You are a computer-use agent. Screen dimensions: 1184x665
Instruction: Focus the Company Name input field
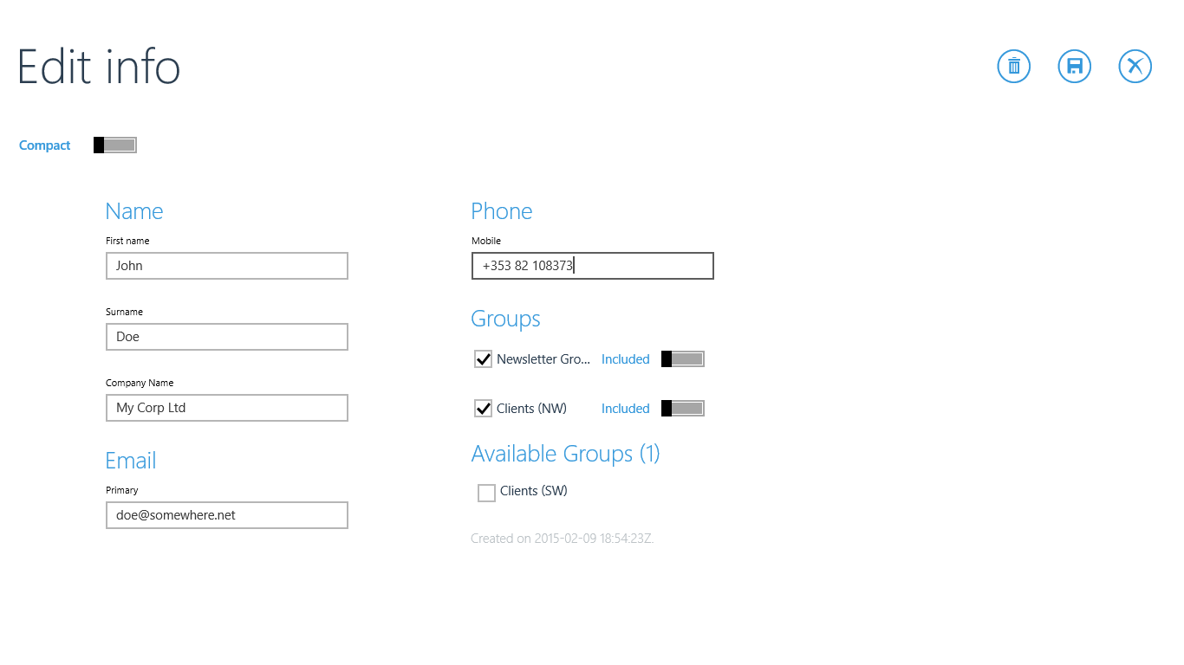[227, 408]
